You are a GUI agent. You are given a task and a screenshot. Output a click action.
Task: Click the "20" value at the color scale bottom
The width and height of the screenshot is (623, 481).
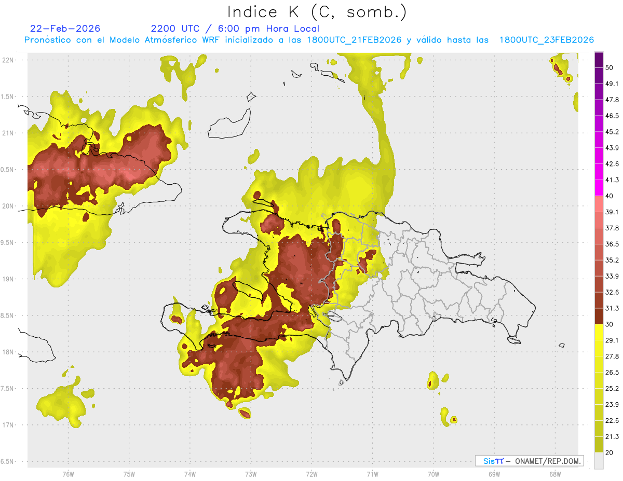[x=610, y=452]
